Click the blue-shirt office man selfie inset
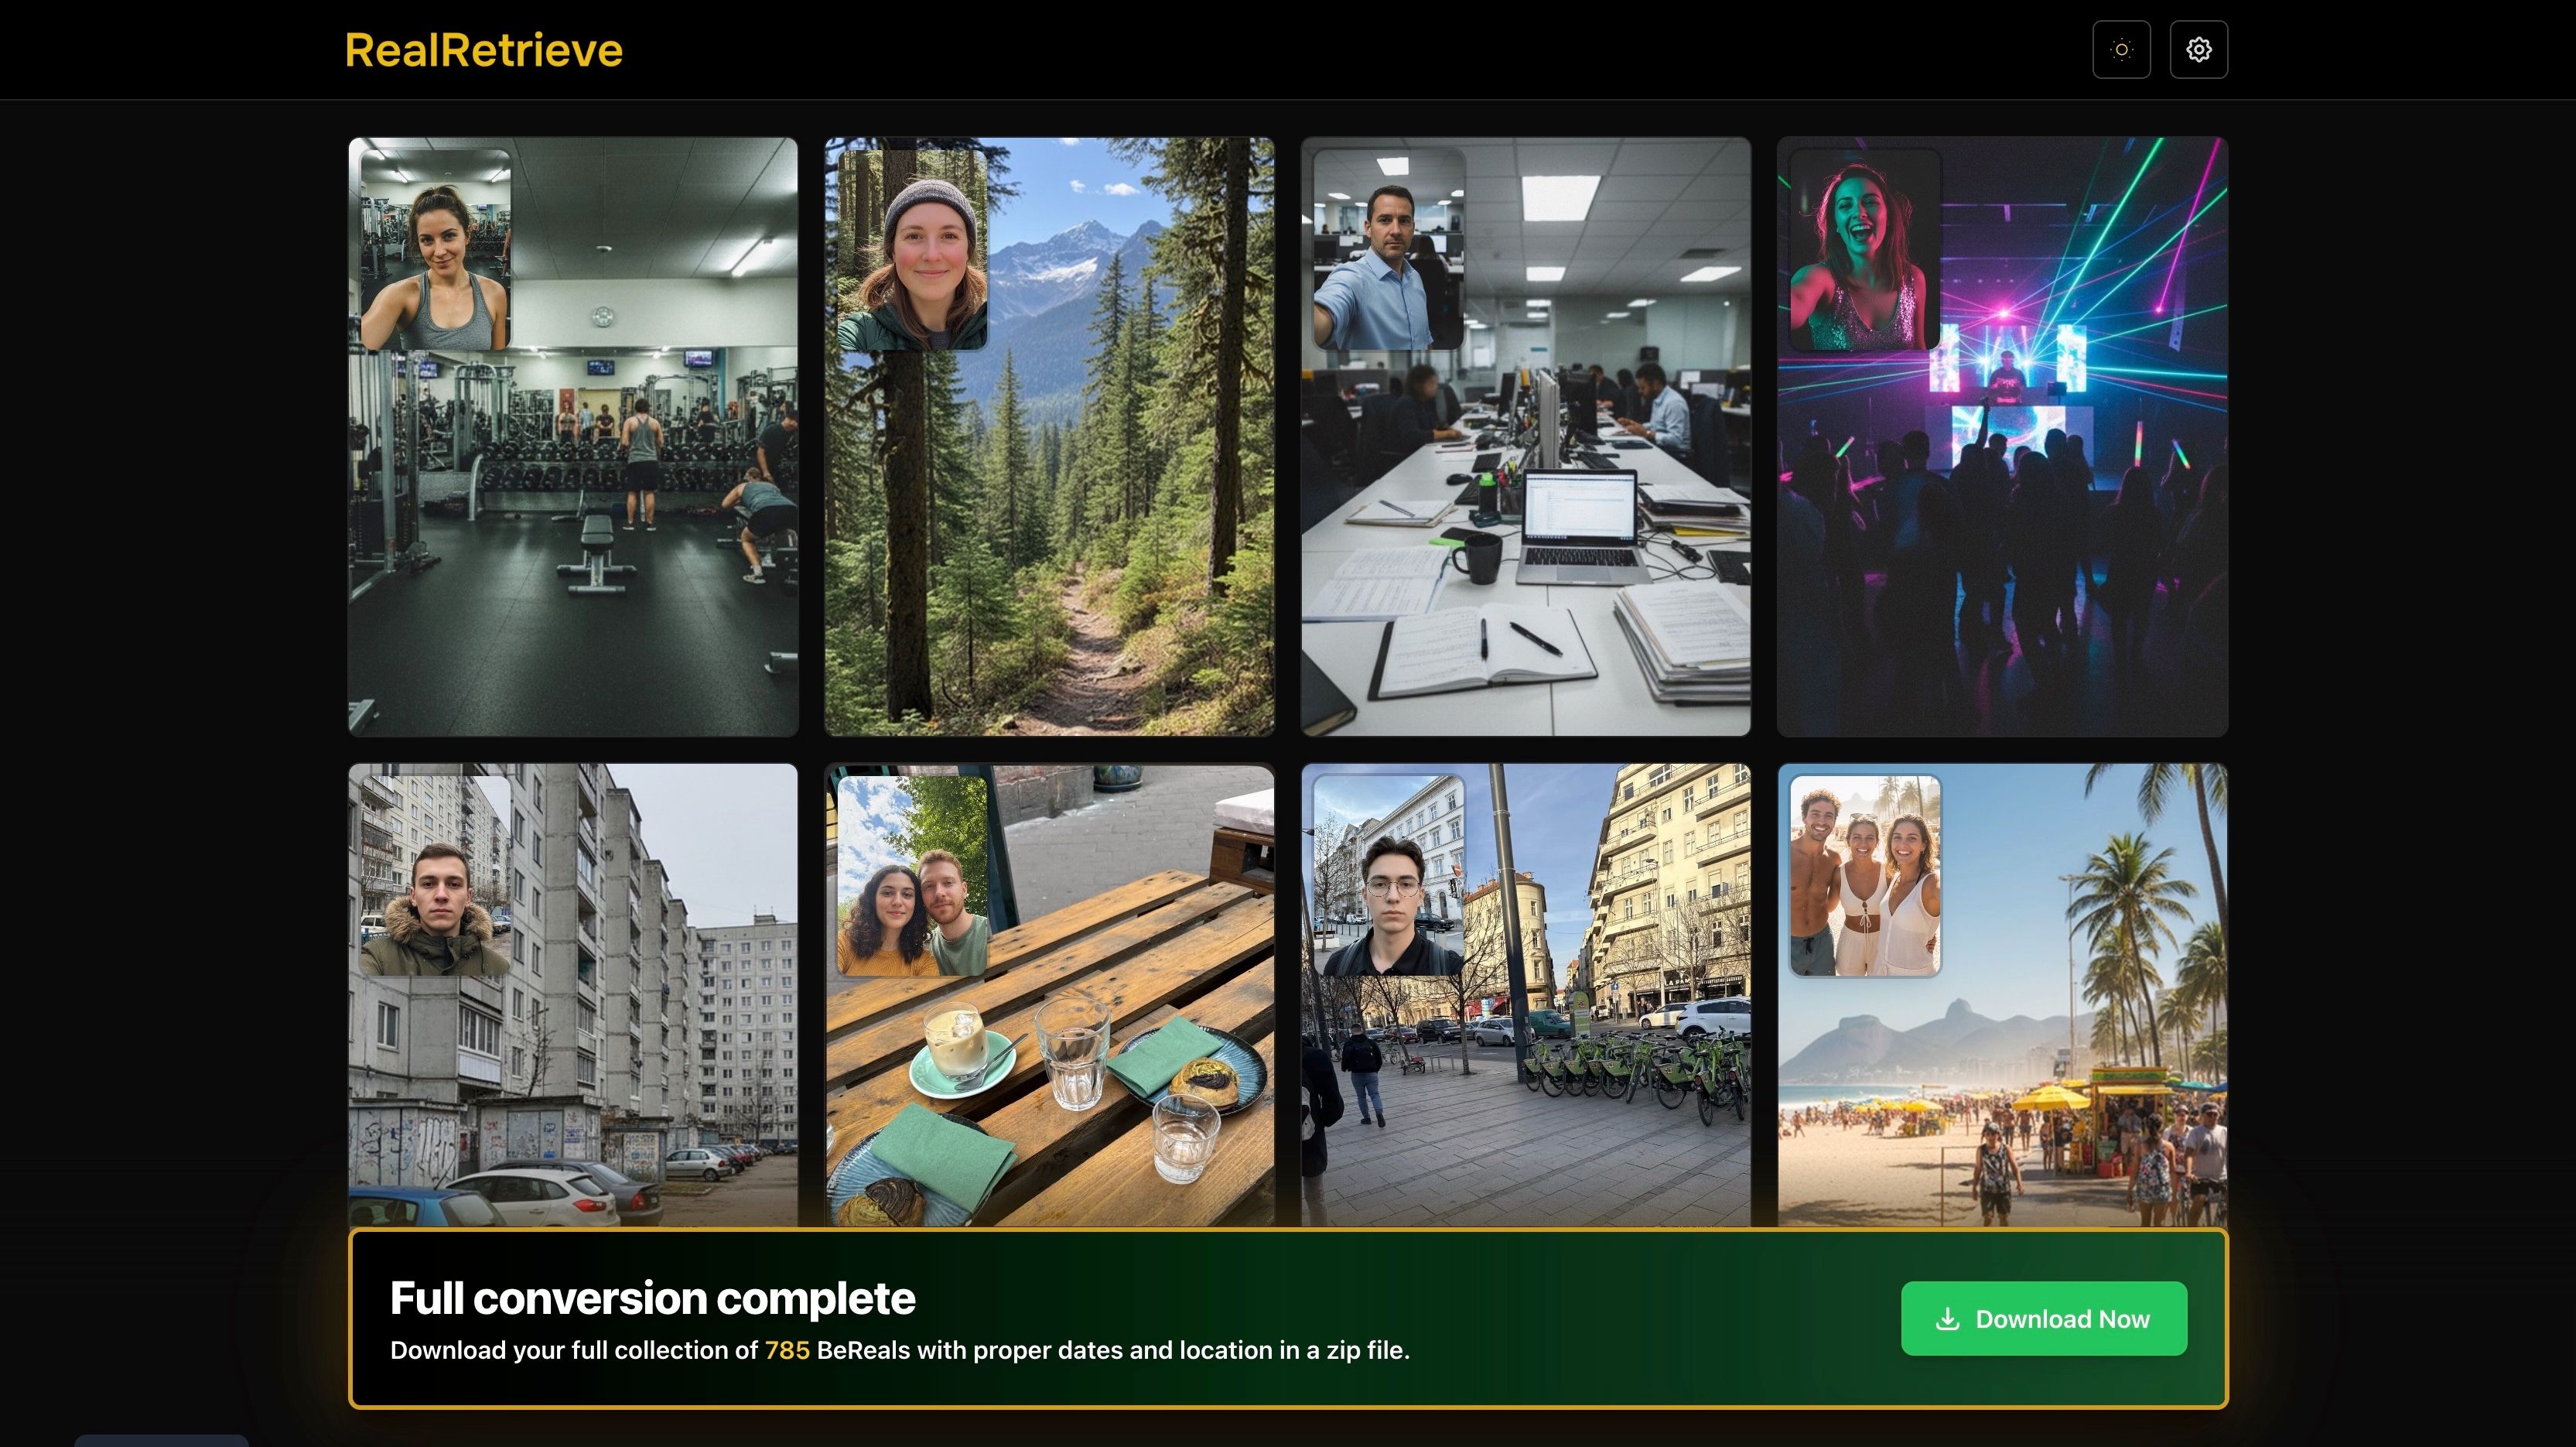 (1388, 250)
